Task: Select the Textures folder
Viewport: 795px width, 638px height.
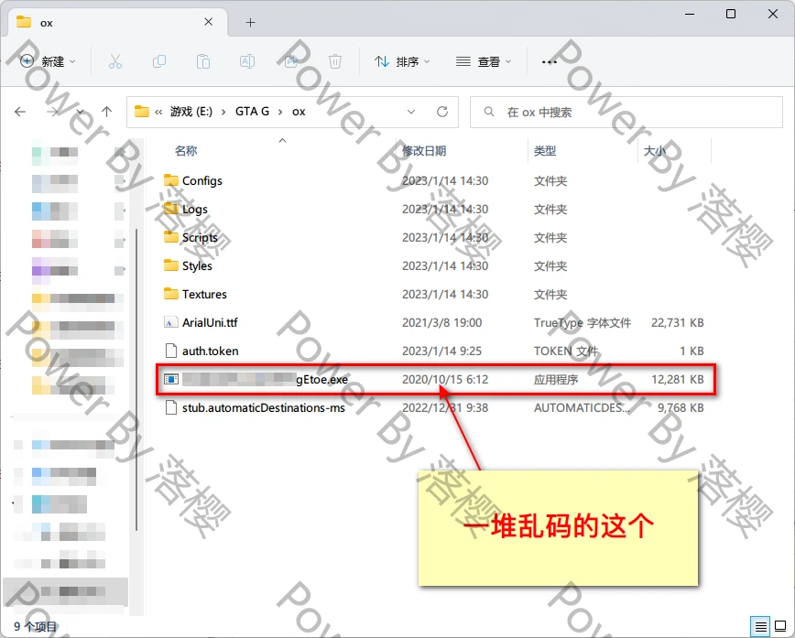Action: pyautogui.click(x=204, y=295)
